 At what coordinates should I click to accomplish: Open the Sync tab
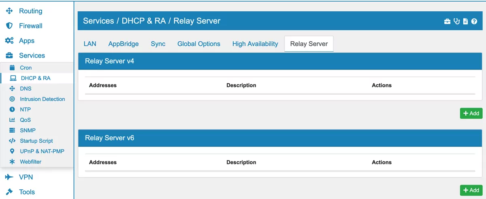[158, 44]
